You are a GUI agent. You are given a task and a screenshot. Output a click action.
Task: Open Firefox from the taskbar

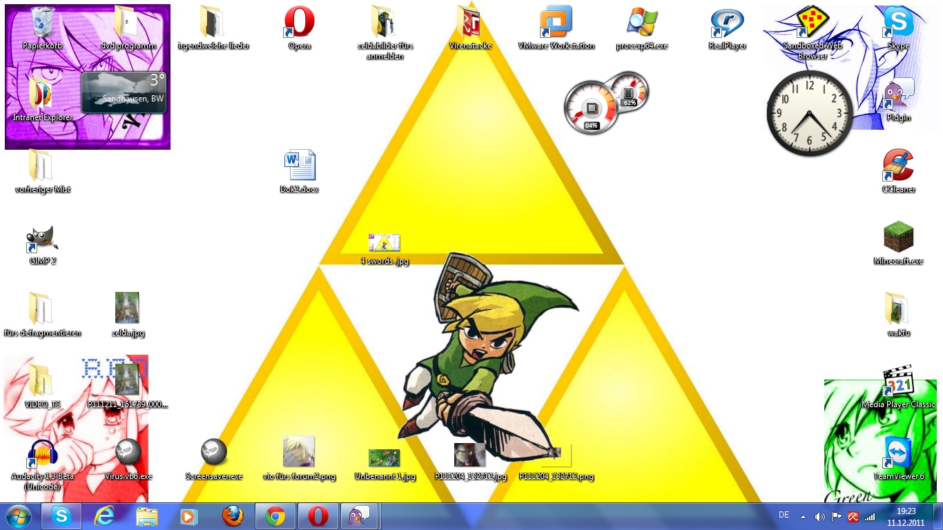[x=233, y=516]
